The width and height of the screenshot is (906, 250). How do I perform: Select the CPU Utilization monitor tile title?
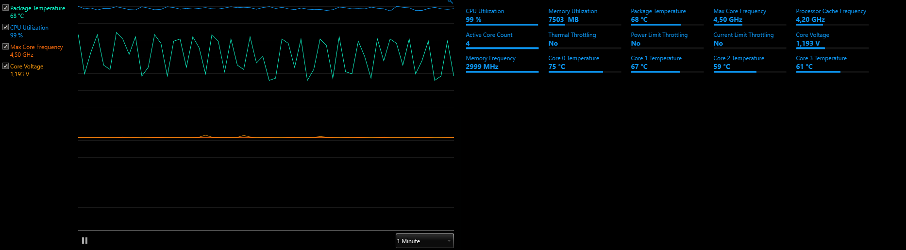point(485,11)
